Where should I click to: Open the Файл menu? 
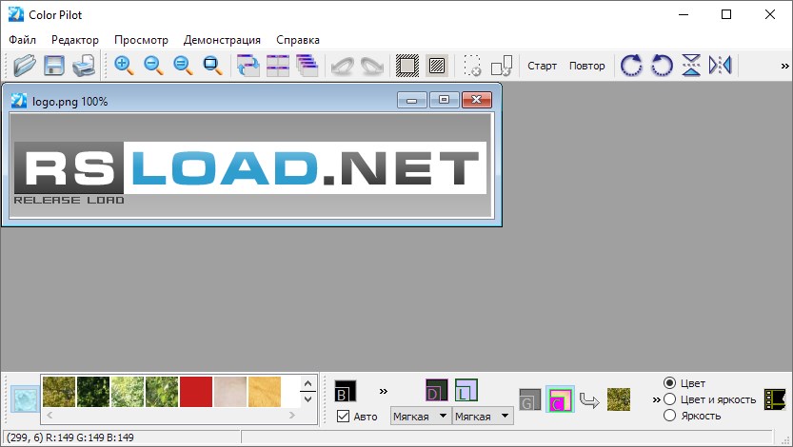point(22,40)
